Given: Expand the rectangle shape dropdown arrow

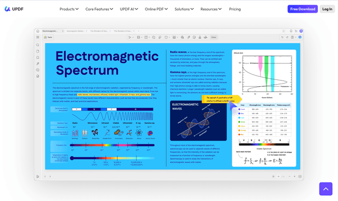Looking at the screenshot, I should click(170, 38).
